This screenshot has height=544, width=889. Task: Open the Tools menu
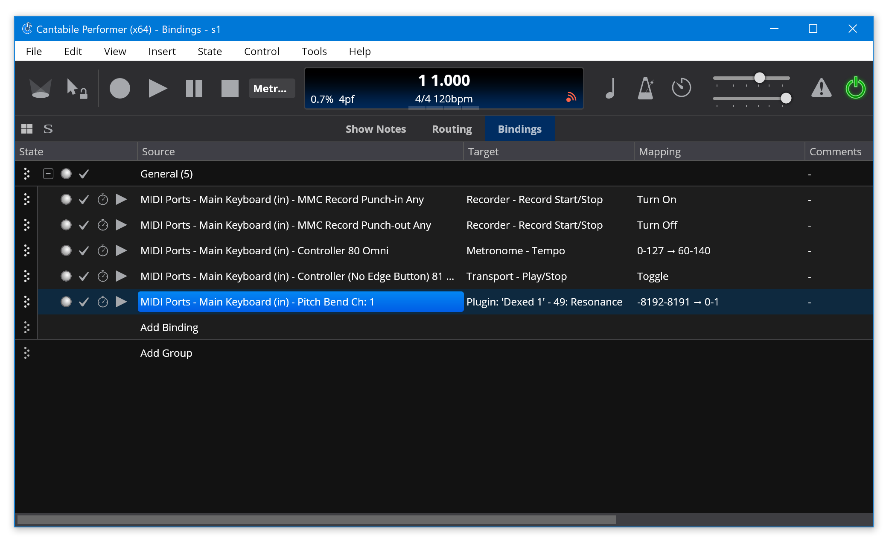(x=314, y=51)
